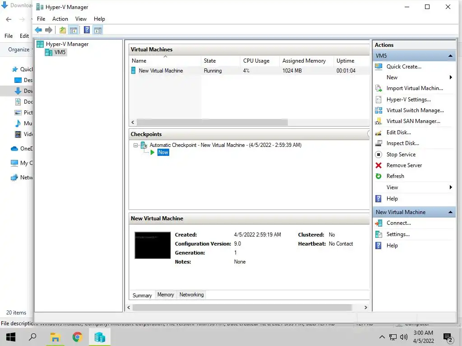This screenshot has width=462, height=346.
Task: Click the Inspect Disk icon
Action: [x=379, y=143]
